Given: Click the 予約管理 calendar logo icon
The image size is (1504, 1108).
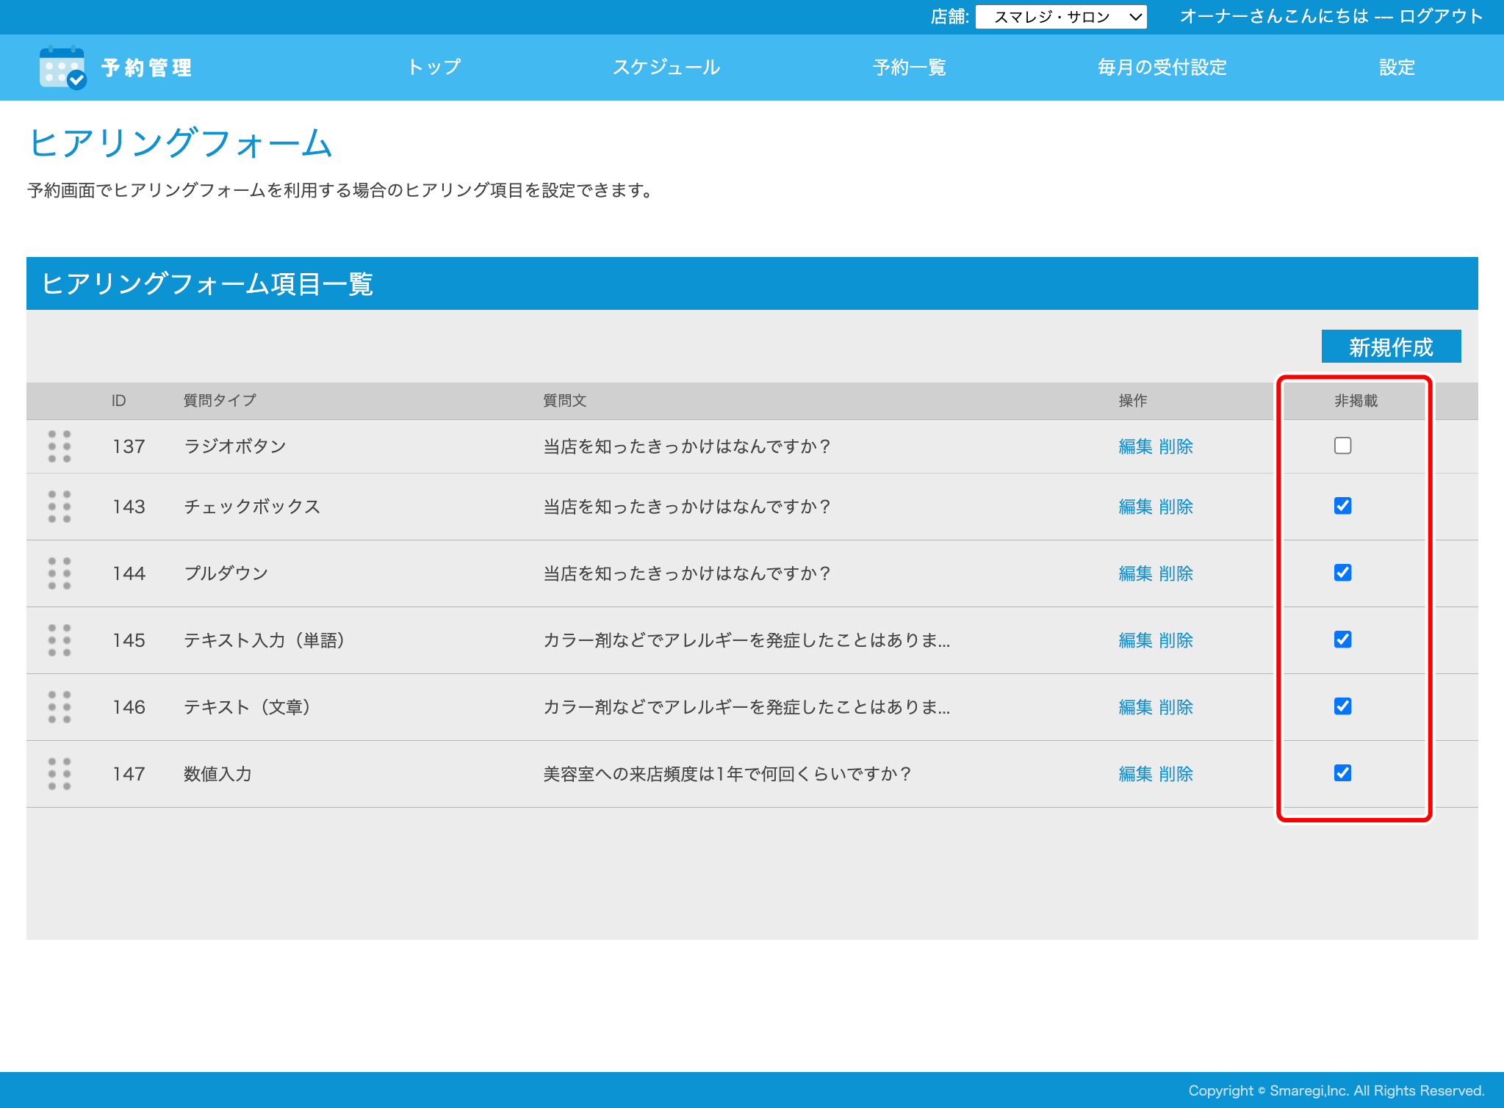Looking at the screenshot, I should (62, 68).
